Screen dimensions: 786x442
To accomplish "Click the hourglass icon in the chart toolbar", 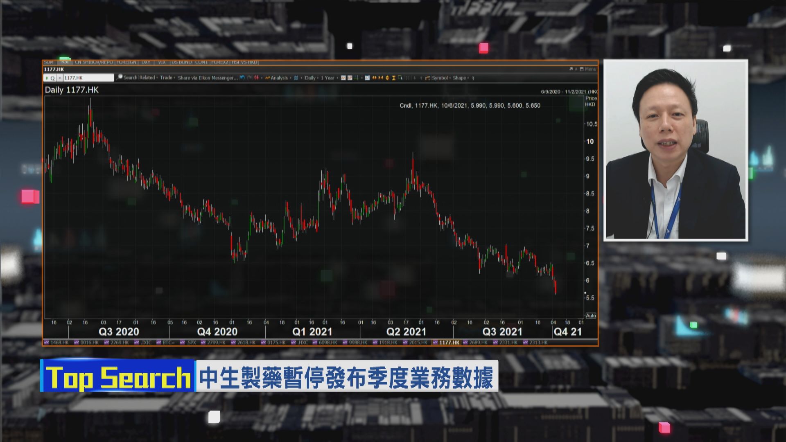I will tap(393, 78).
